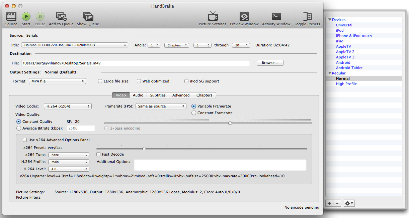Toggle the Presets drawer
Viewport: 409px width, 218px height.
(x=307, y=17)
